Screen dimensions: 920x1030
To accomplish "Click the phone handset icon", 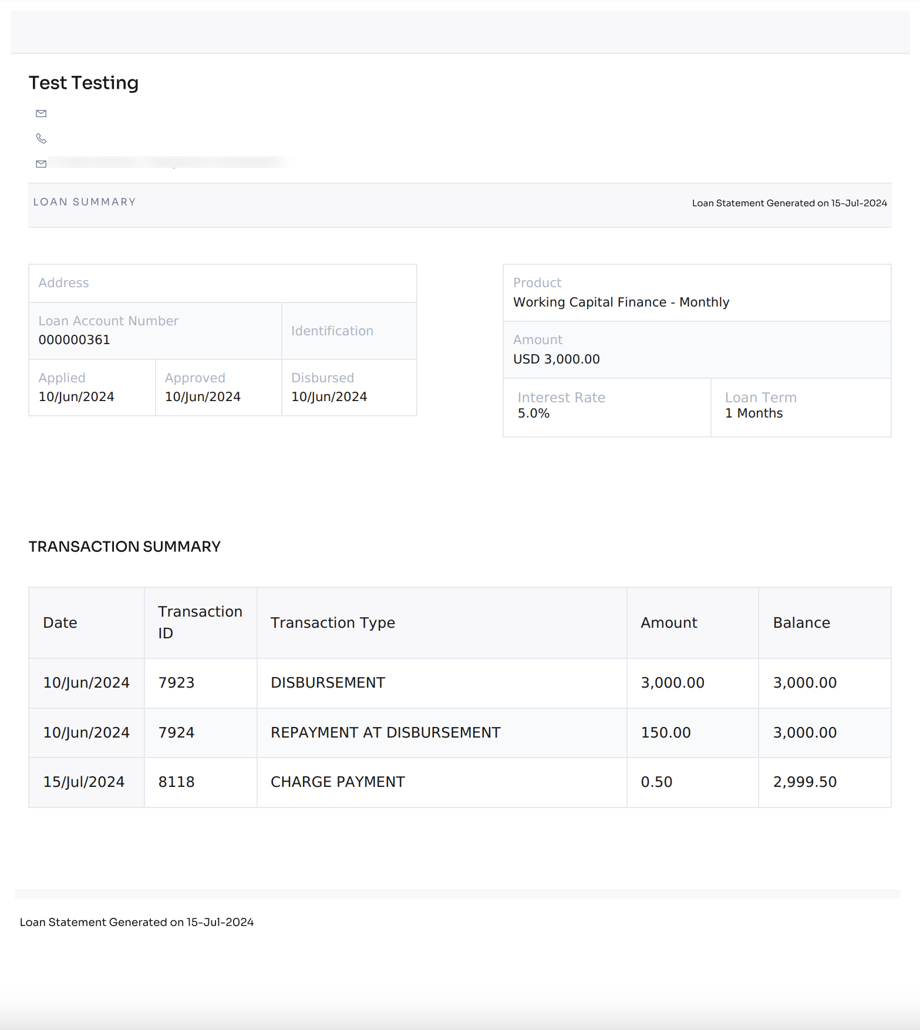I will [41, 139].
